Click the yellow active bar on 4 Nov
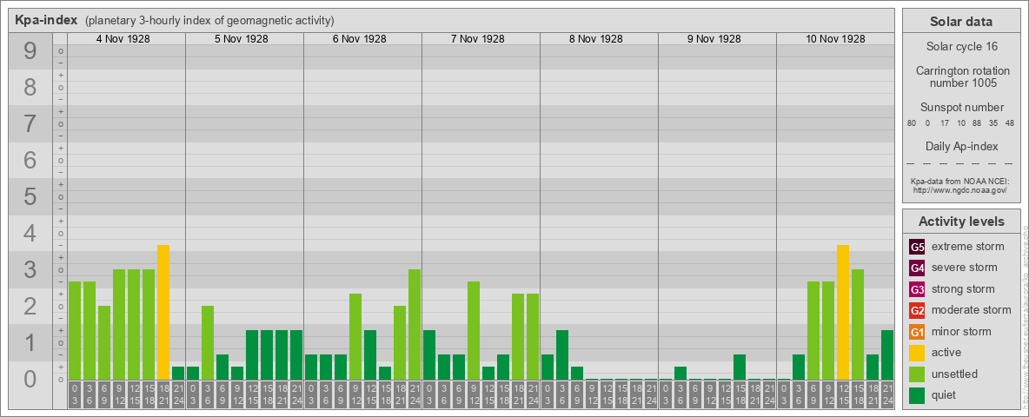 (x=163, y=312)
